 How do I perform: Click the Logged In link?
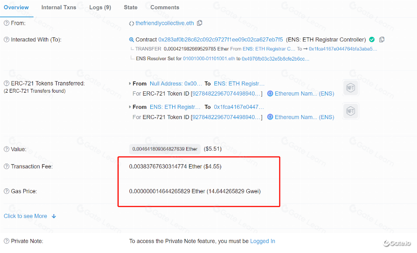click(x=262, y=241)
